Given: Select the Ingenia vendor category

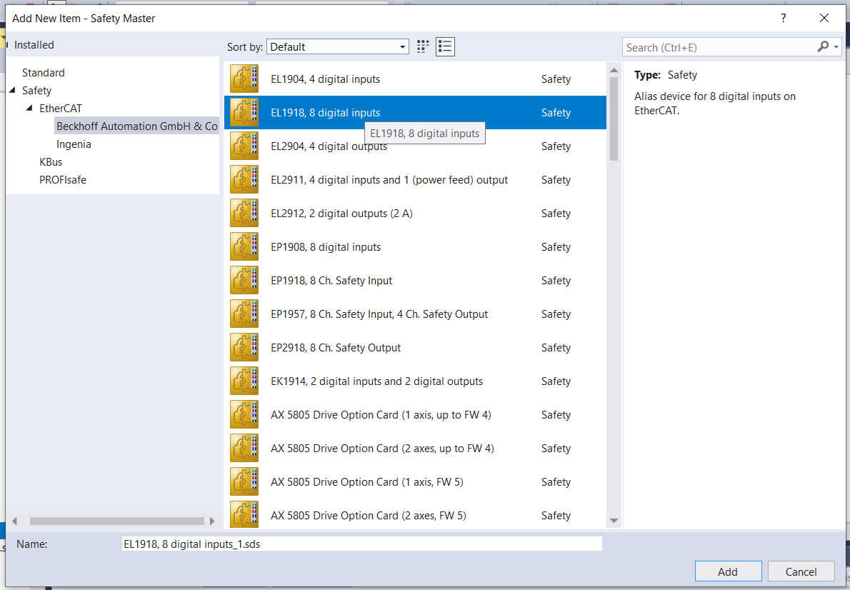Looking at the screenshot, I should (74, 144).
